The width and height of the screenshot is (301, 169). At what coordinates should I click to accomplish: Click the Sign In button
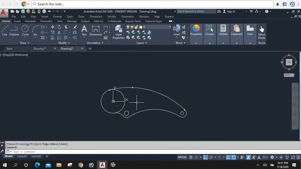pos(229,11)
